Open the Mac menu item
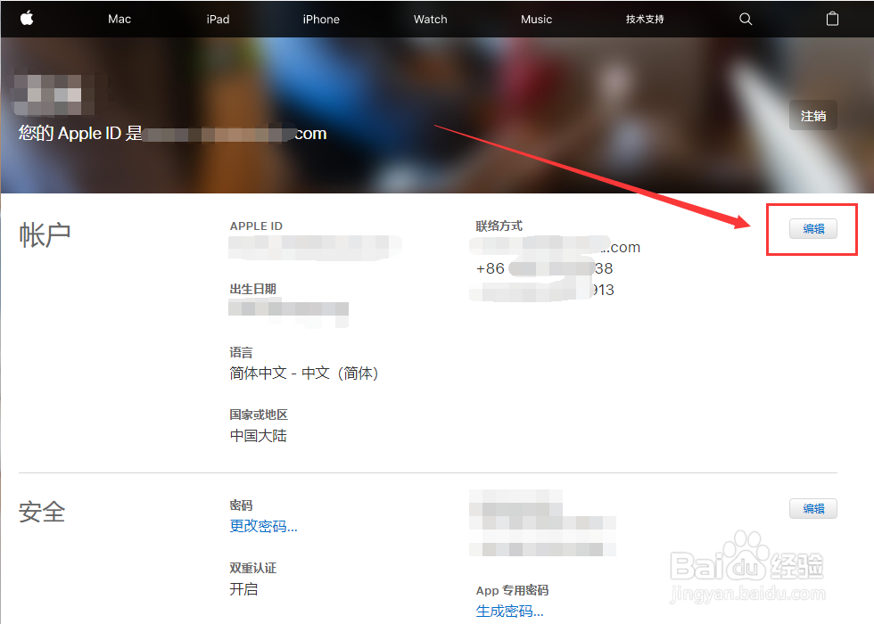 tap(120, 19)
